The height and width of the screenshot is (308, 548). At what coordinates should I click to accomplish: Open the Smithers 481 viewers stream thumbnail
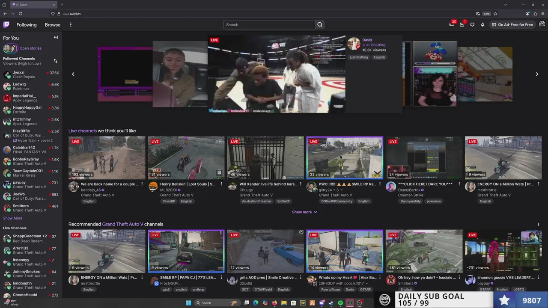(x=424, y=251)
